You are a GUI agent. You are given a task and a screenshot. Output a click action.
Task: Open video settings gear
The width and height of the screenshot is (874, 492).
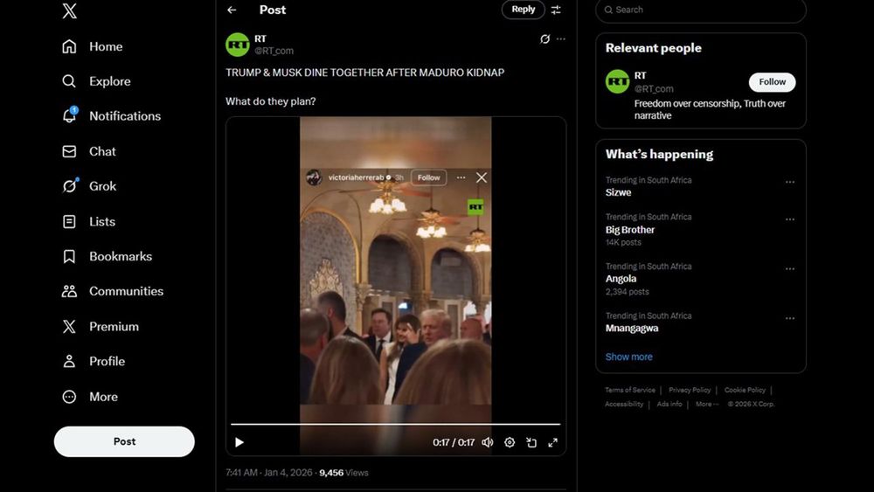pyautogui.click(x=510, y=442)
